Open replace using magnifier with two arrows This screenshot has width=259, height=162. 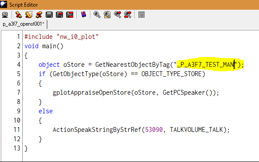point(128,15)
